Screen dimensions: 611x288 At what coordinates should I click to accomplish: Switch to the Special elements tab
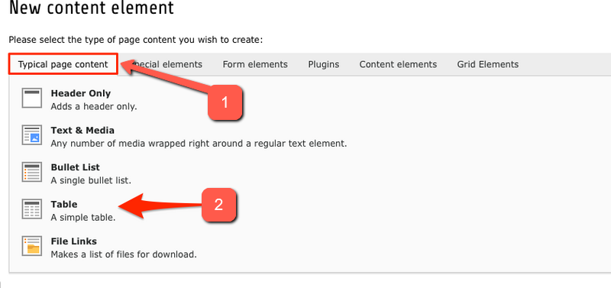(166, 64)
